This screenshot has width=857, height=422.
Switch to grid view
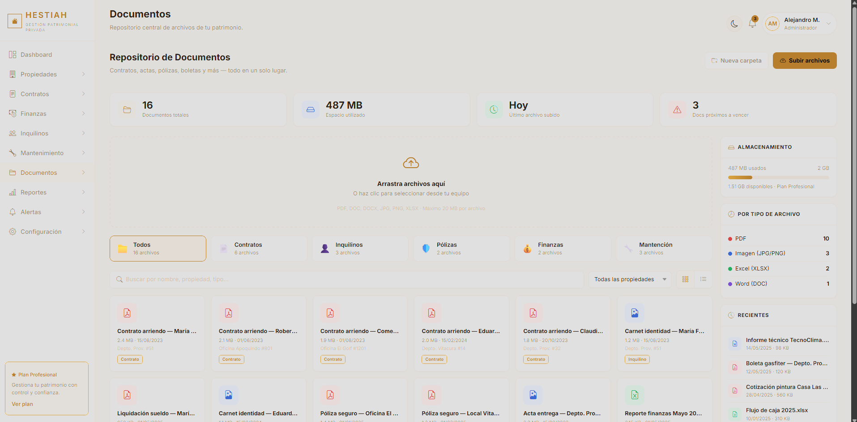685,279
